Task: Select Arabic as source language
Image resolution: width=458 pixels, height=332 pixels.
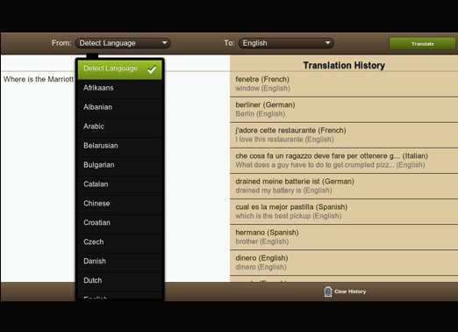Action: click(x=119, y=126)
